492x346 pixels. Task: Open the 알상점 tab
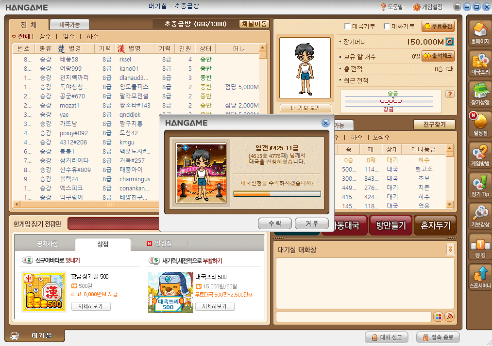[x=159, y=244]
